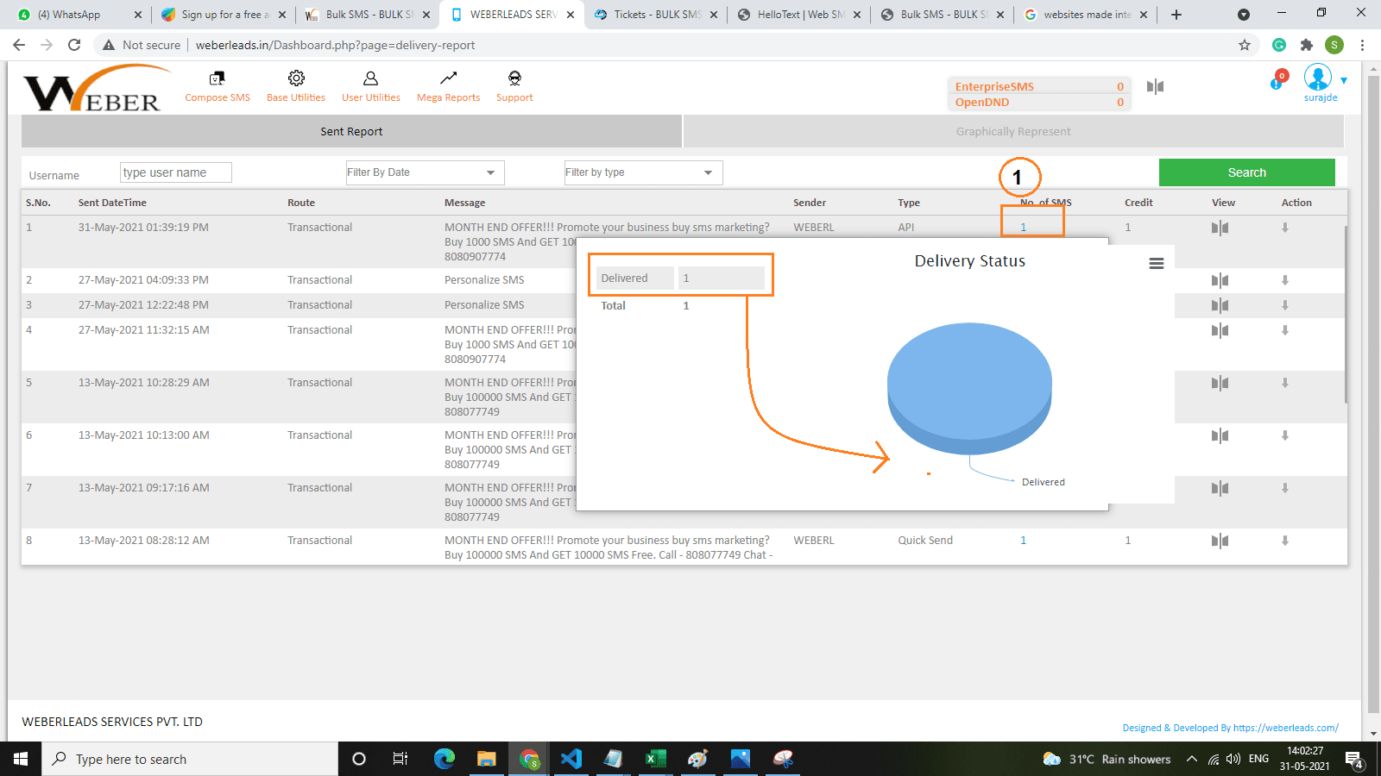Switch to Graphically Represent tab
The image size is (1381, 776).
tap(1013, 132)
